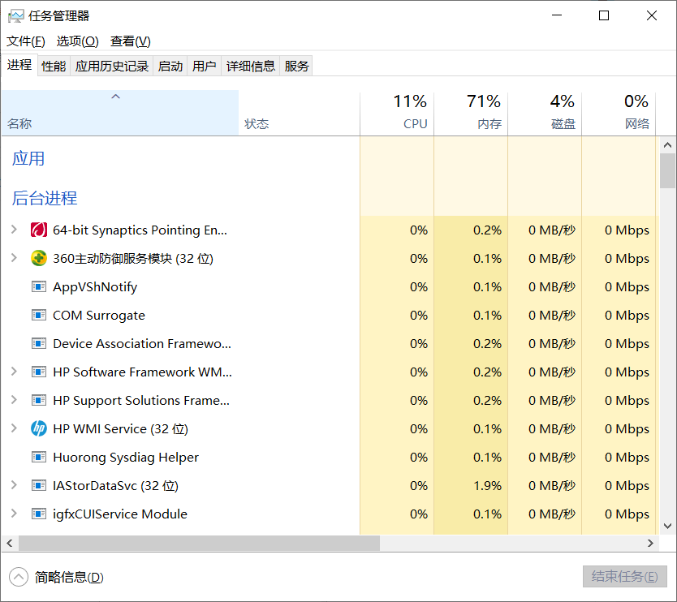Viewport: 677px width, 602px height.
Task: Click the 结束任务 button
Action: (625, 577)
